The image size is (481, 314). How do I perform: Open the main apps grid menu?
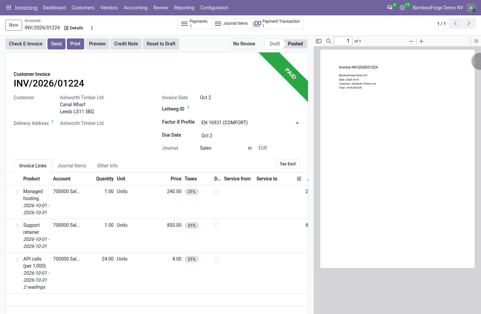pos(9,7)
